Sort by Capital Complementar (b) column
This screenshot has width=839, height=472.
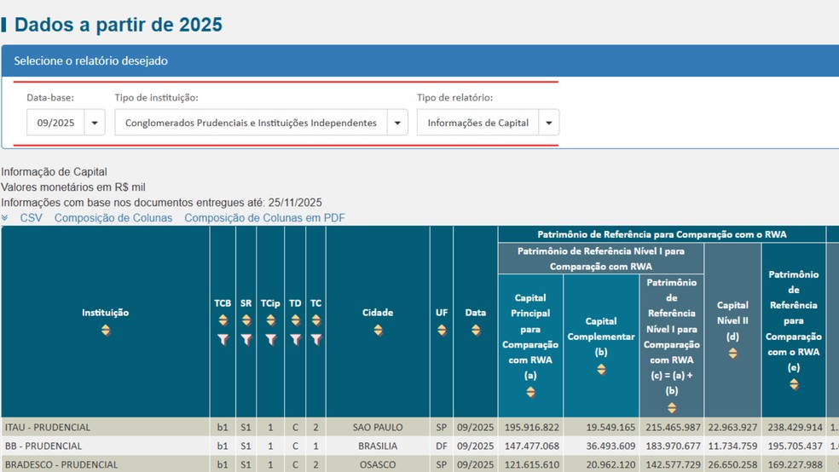601,369
